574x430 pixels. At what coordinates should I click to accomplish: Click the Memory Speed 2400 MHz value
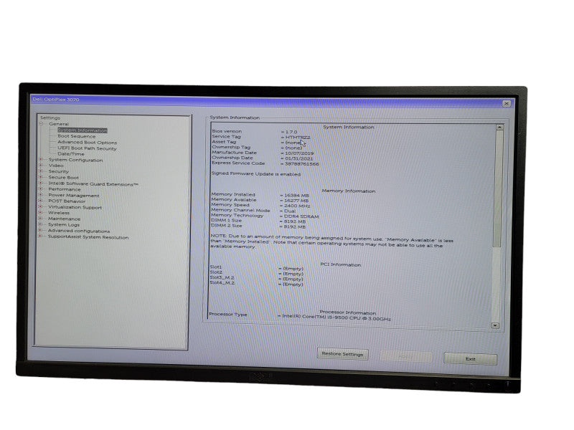297,206
